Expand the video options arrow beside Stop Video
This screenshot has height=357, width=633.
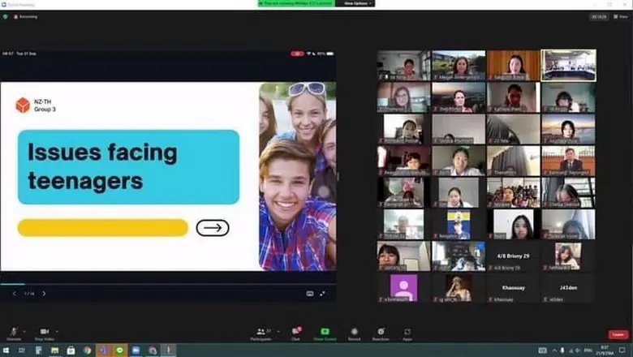[x=58, y=331]
